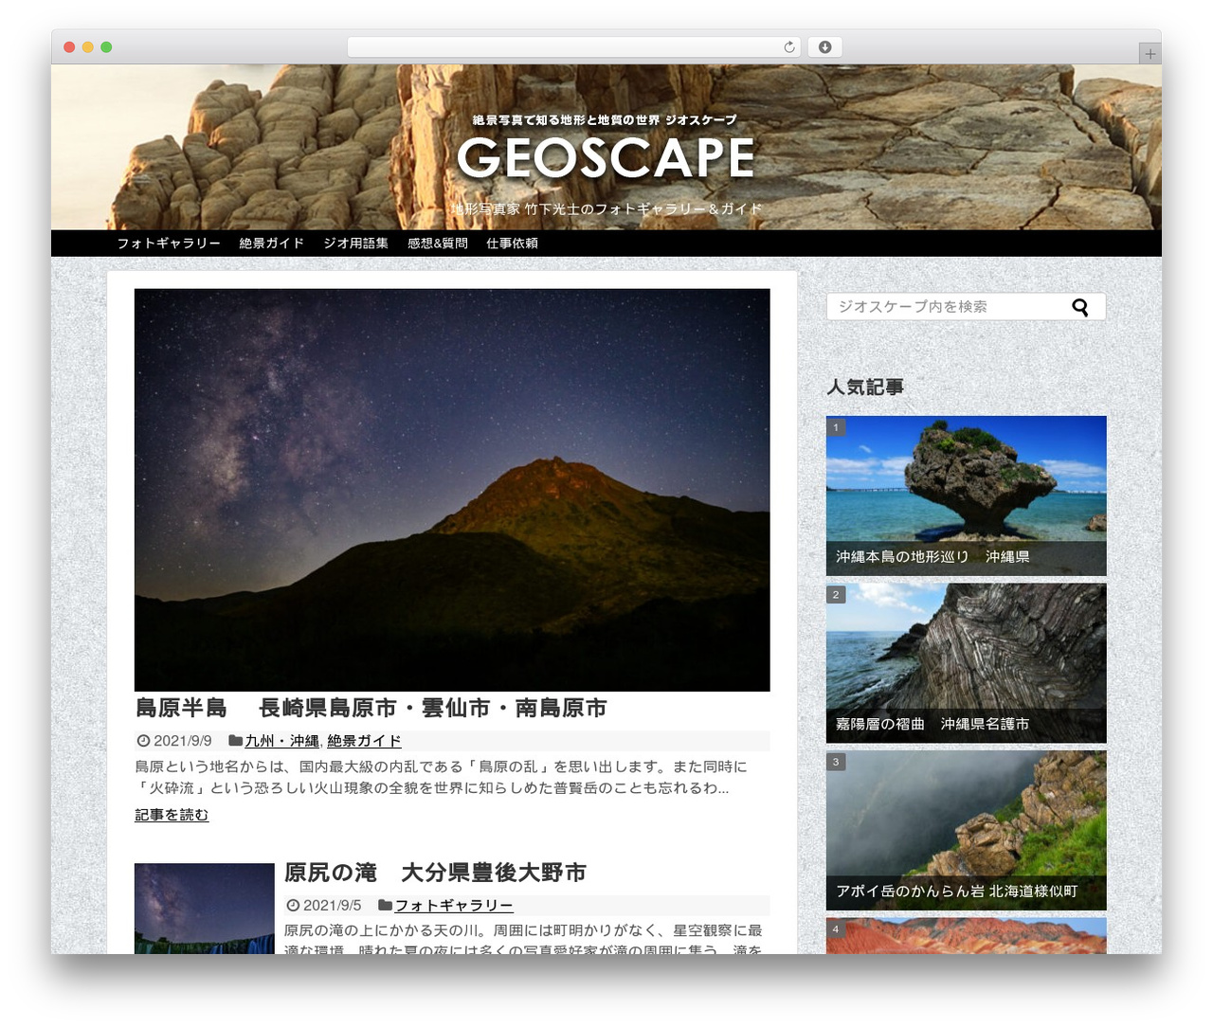This screenshot has width=1213, height=1027.
Task: Open the starry mountain featured image
Action: click(x=452, y=490)
